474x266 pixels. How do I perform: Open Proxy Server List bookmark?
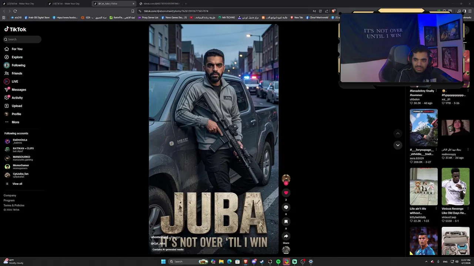148,17
